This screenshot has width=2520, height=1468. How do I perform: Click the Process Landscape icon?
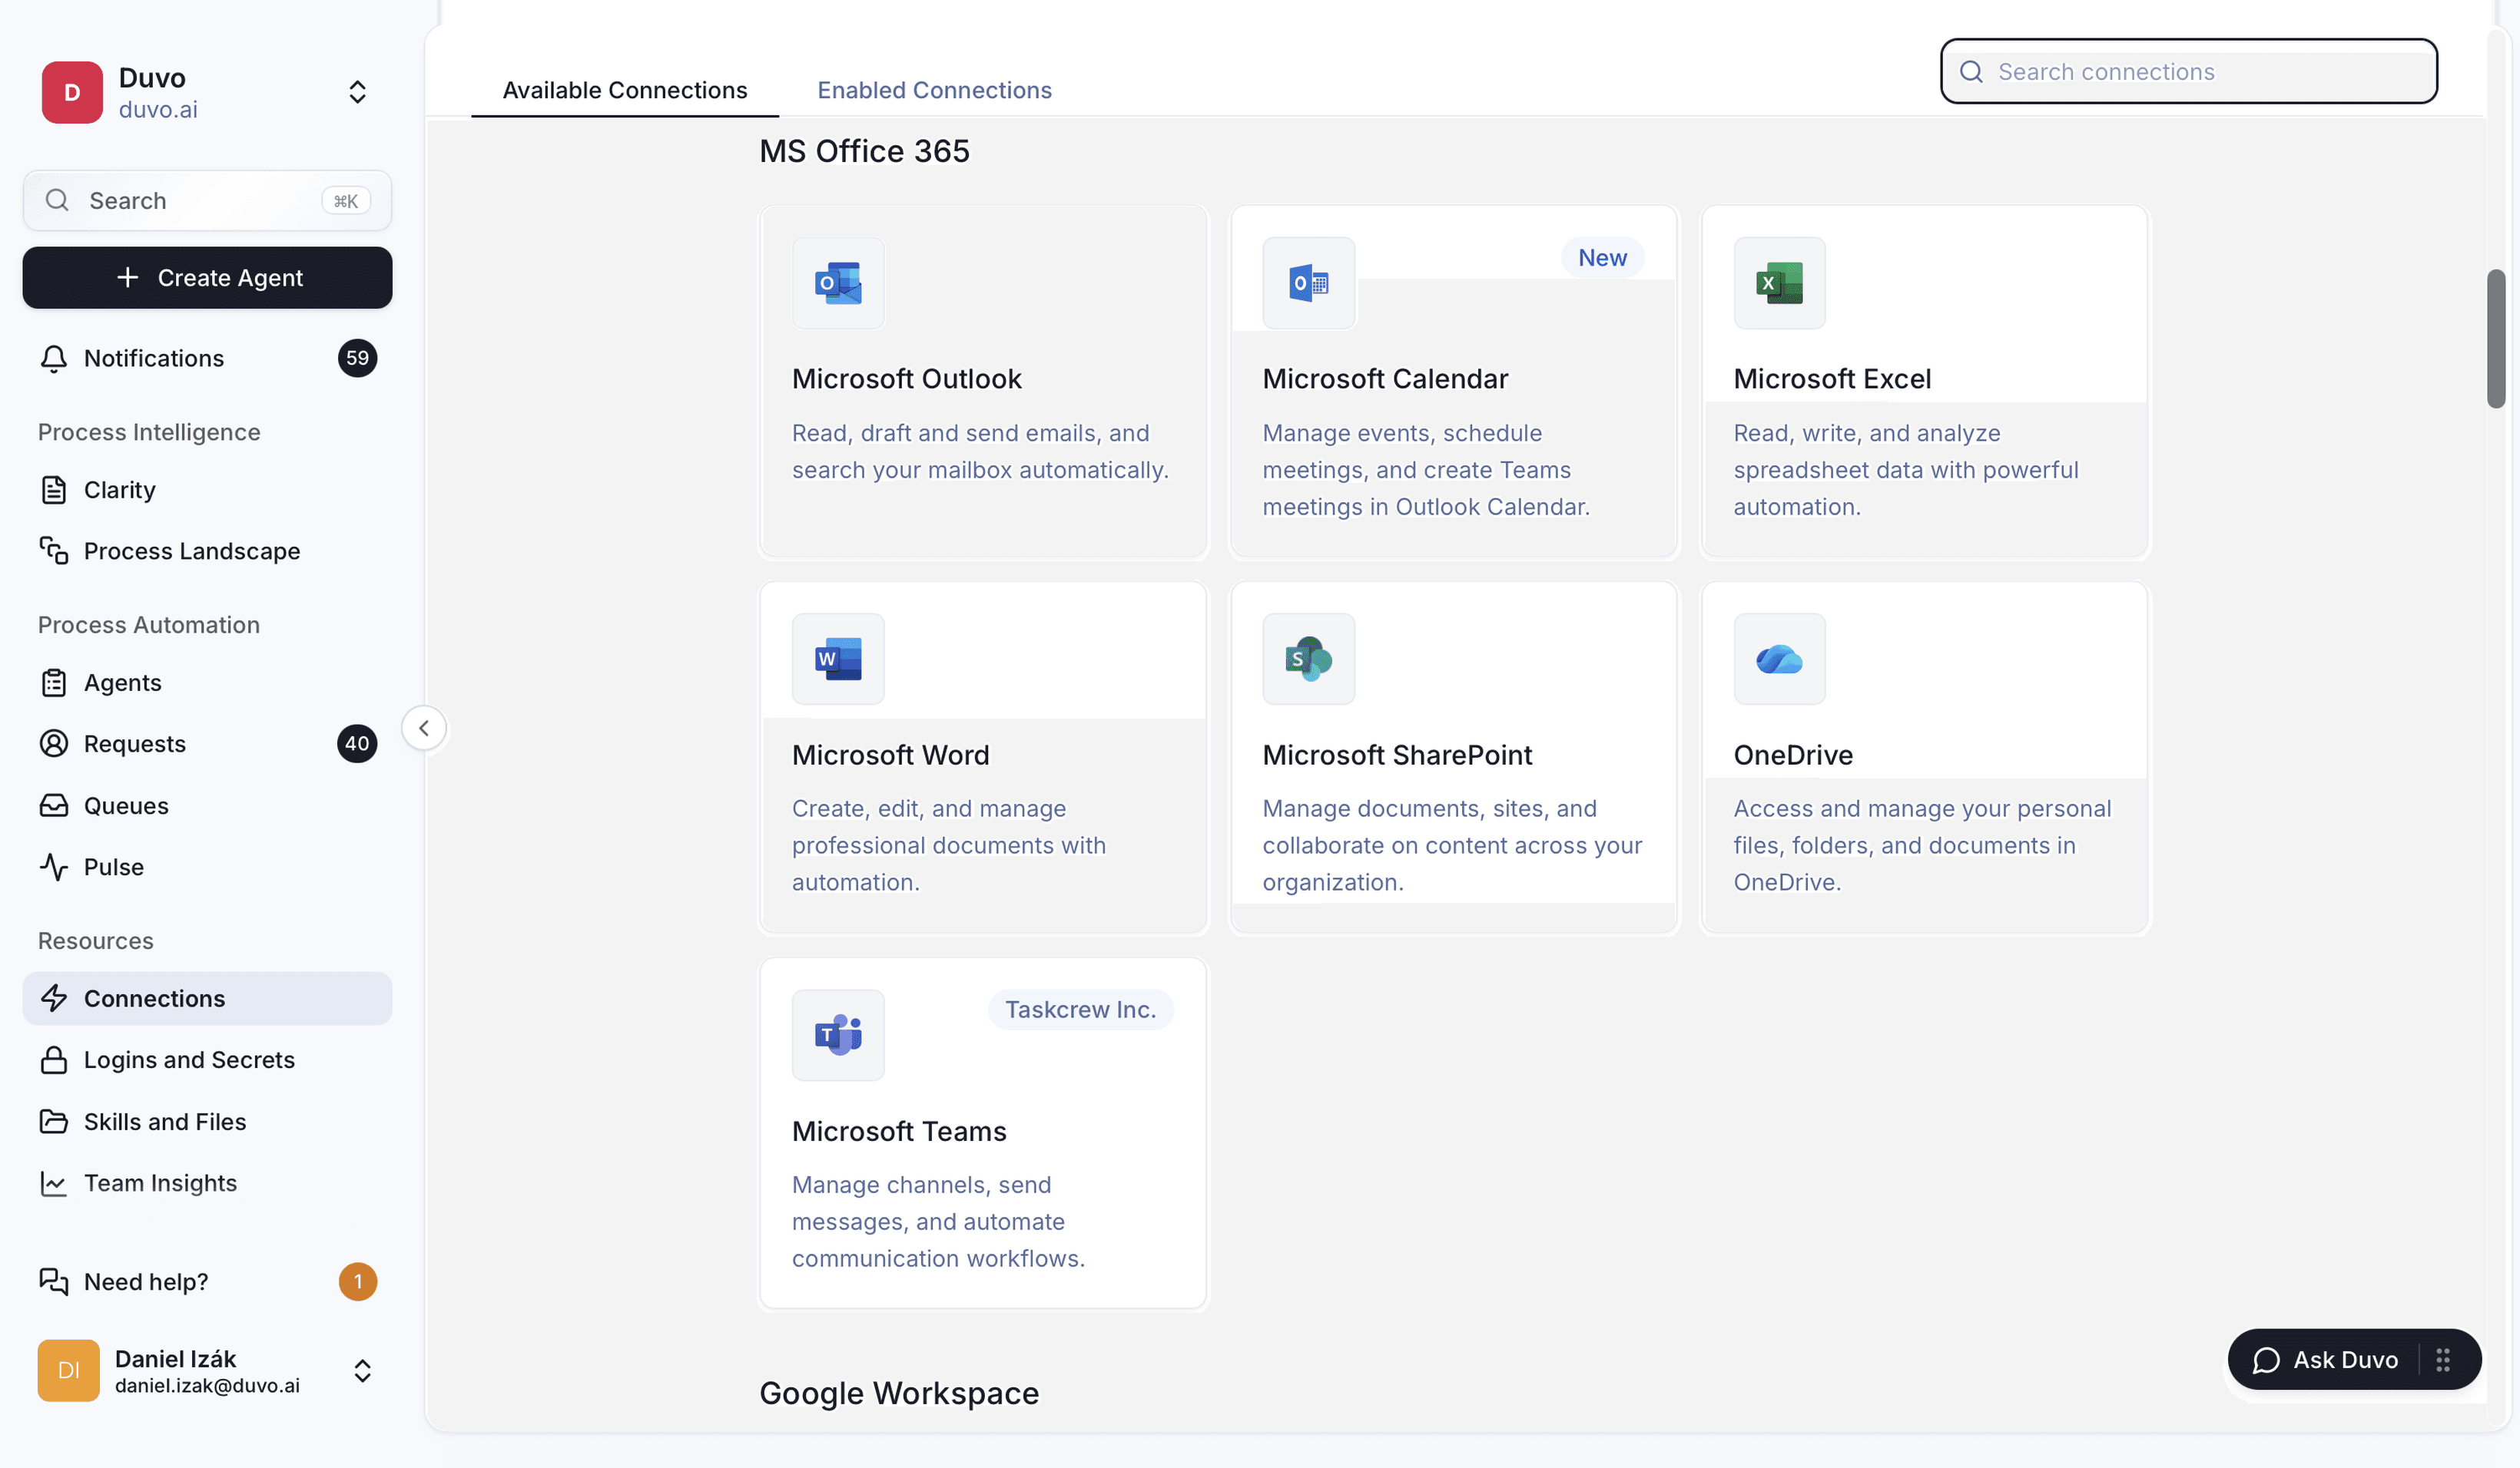54,550
